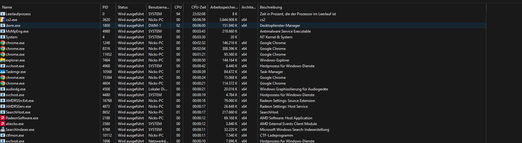Screen dimensions: 522x143
Task: Select the SearchIndexer.exe process name
Action: 20,130
